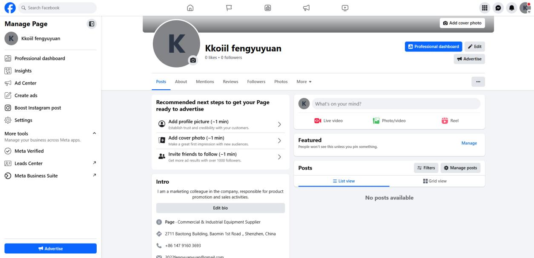Open the grid Menu icon
This screenshot has width=534, height=258.
tap(484, 8)
